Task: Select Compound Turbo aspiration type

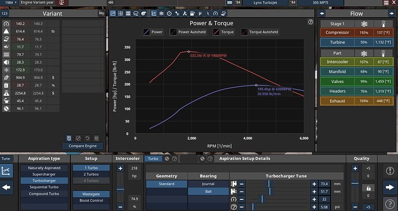Action: click(x=44, y=194)
